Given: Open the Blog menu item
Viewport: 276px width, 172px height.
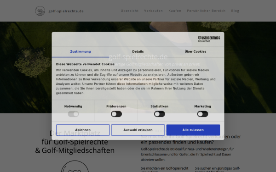Looking at the screenshot, I should (x=235, y=11).
